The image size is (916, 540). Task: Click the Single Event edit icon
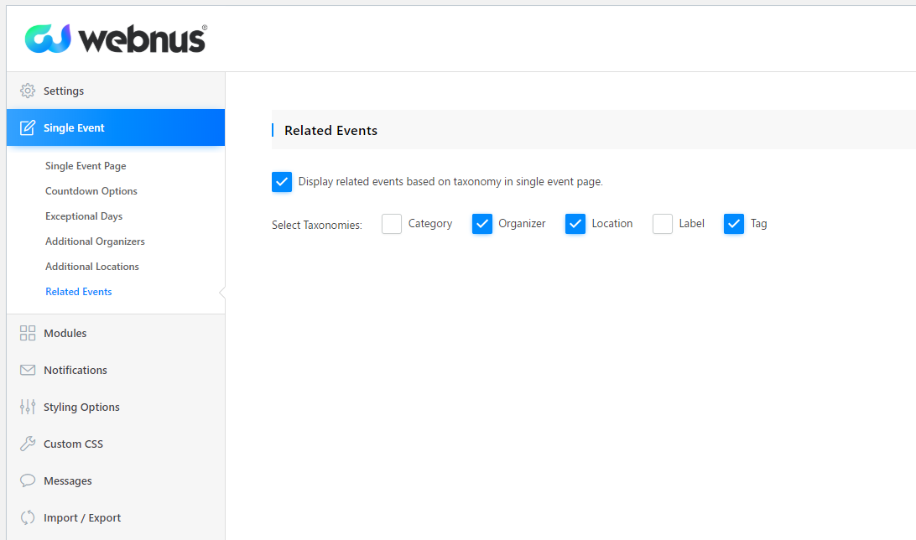coord(28,127)
